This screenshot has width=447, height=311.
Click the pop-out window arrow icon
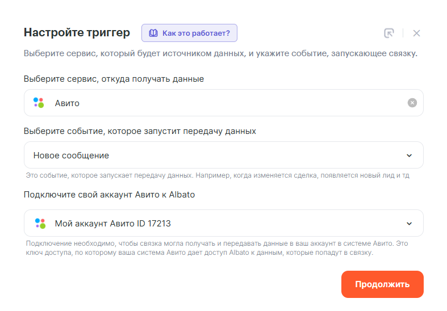(388, 33)
